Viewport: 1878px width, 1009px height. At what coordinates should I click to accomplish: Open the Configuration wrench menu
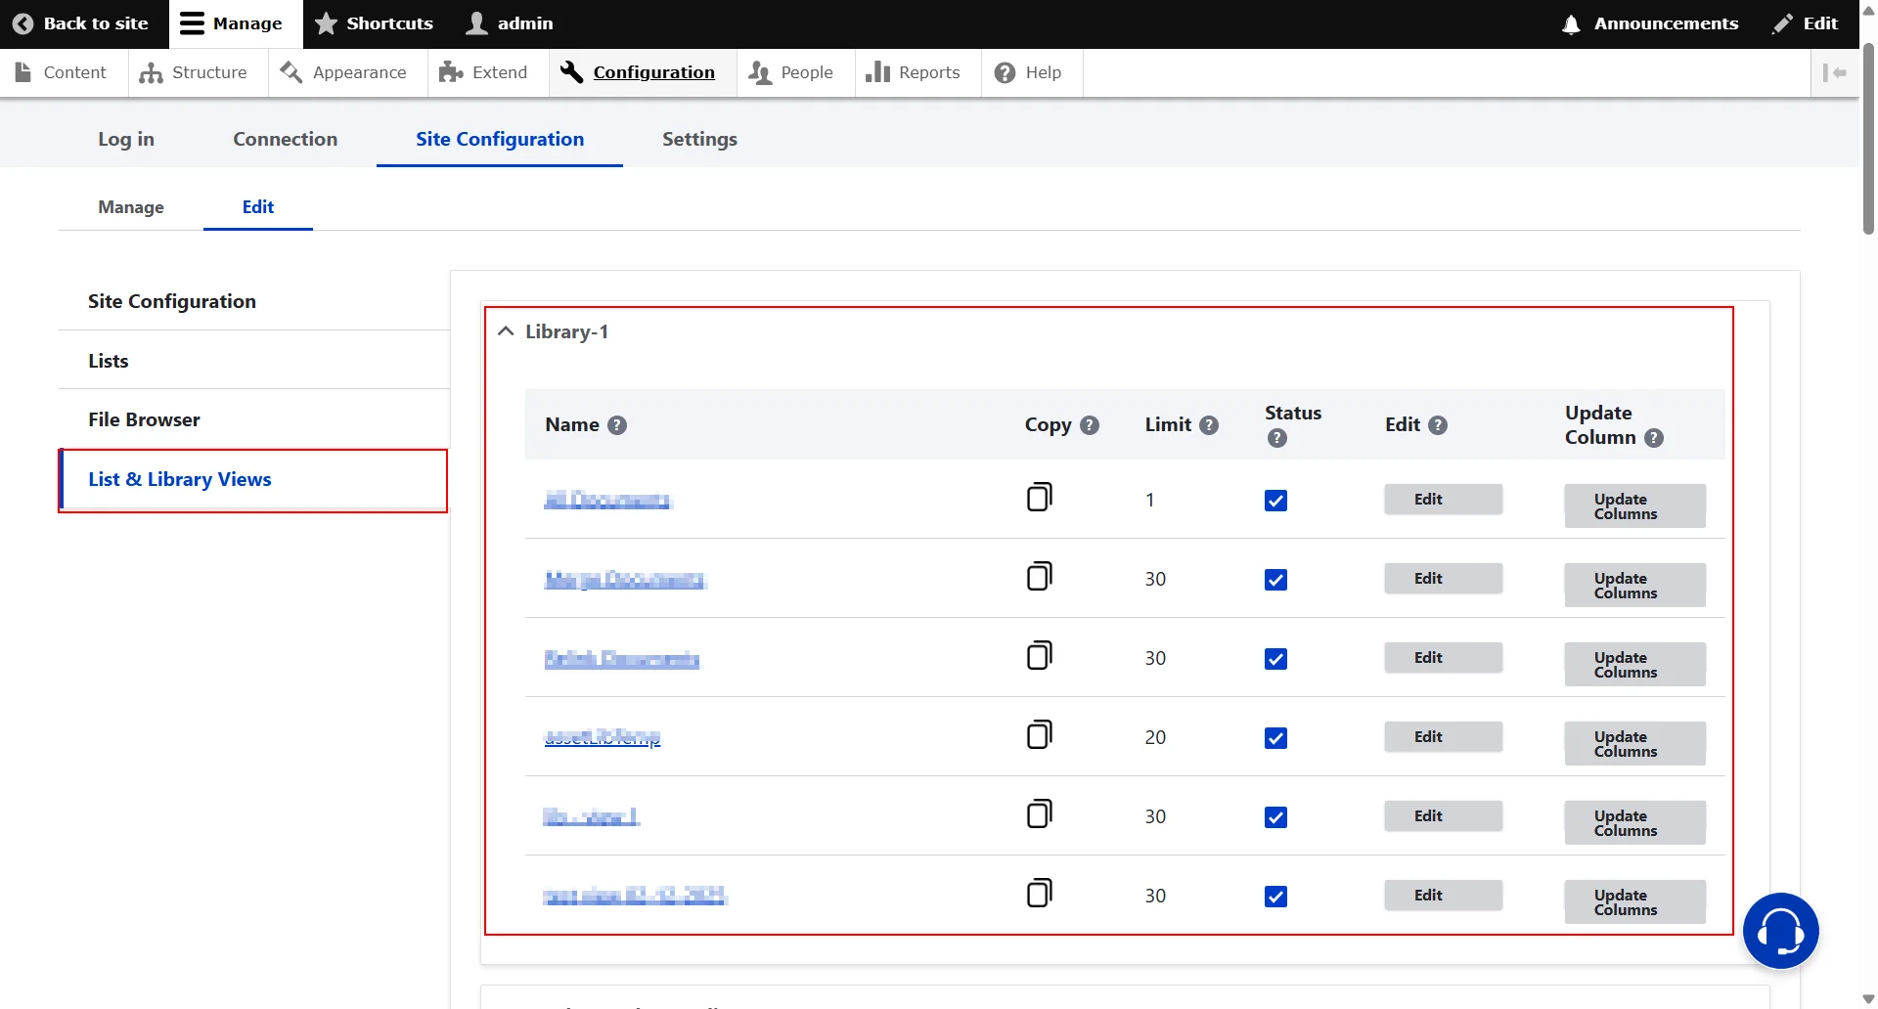(x=571, y=71)
